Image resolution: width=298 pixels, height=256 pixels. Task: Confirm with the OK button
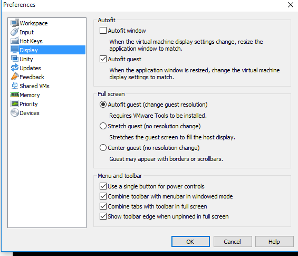[190, 242]
